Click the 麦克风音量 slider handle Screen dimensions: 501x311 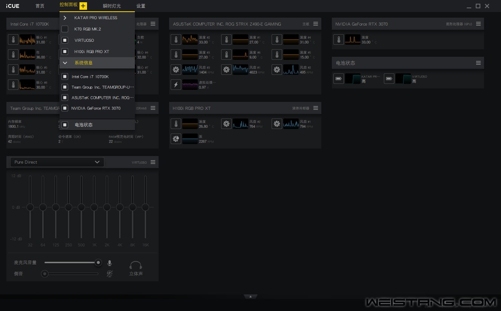(x=98, y=262)
